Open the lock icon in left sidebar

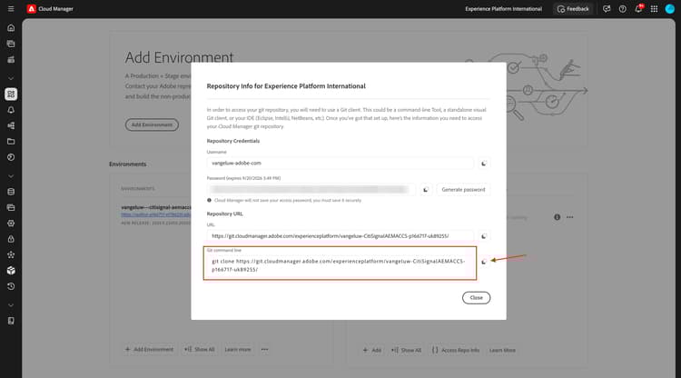coord(11,239)
